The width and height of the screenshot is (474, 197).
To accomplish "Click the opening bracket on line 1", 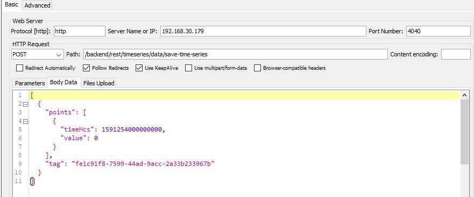I will 32,96.
